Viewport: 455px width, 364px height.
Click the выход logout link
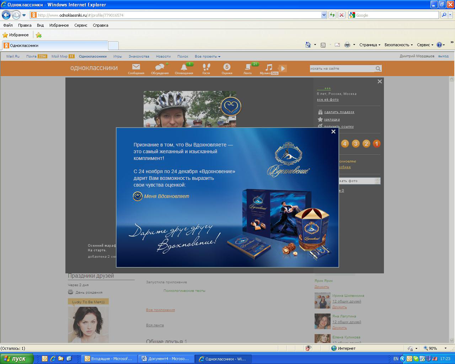[x=443, y=56]
